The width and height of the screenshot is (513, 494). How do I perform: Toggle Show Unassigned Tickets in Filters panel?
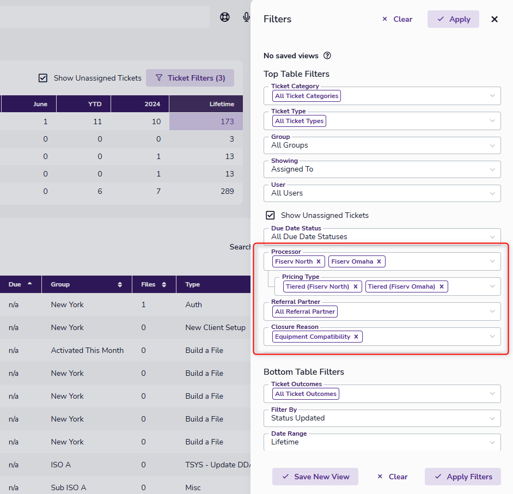tap(270, 215)
